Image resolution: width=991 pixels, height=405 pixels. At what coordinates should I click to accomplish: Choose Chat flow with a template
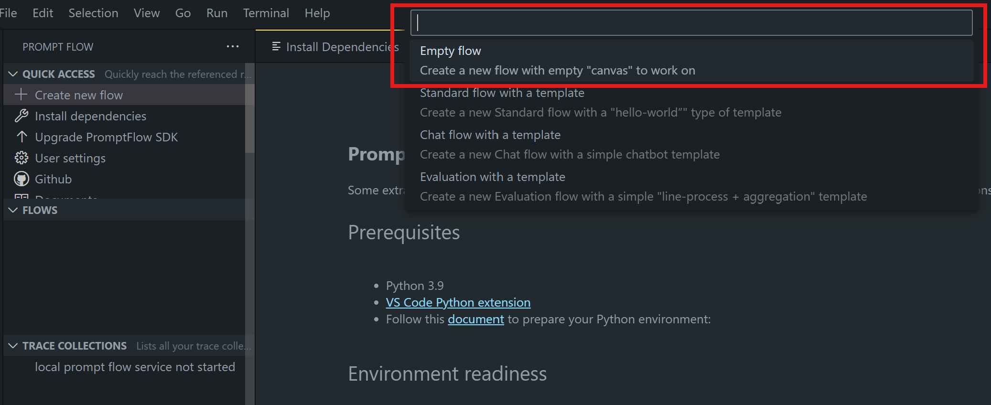click(691, 145)
